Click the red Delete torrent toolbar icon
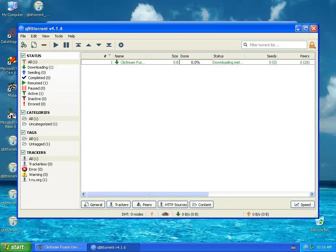 [x=44, y=45]
